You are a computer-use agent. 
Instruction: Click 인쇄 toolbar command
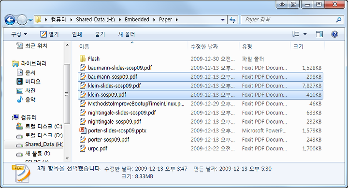(x=77, y=34)
